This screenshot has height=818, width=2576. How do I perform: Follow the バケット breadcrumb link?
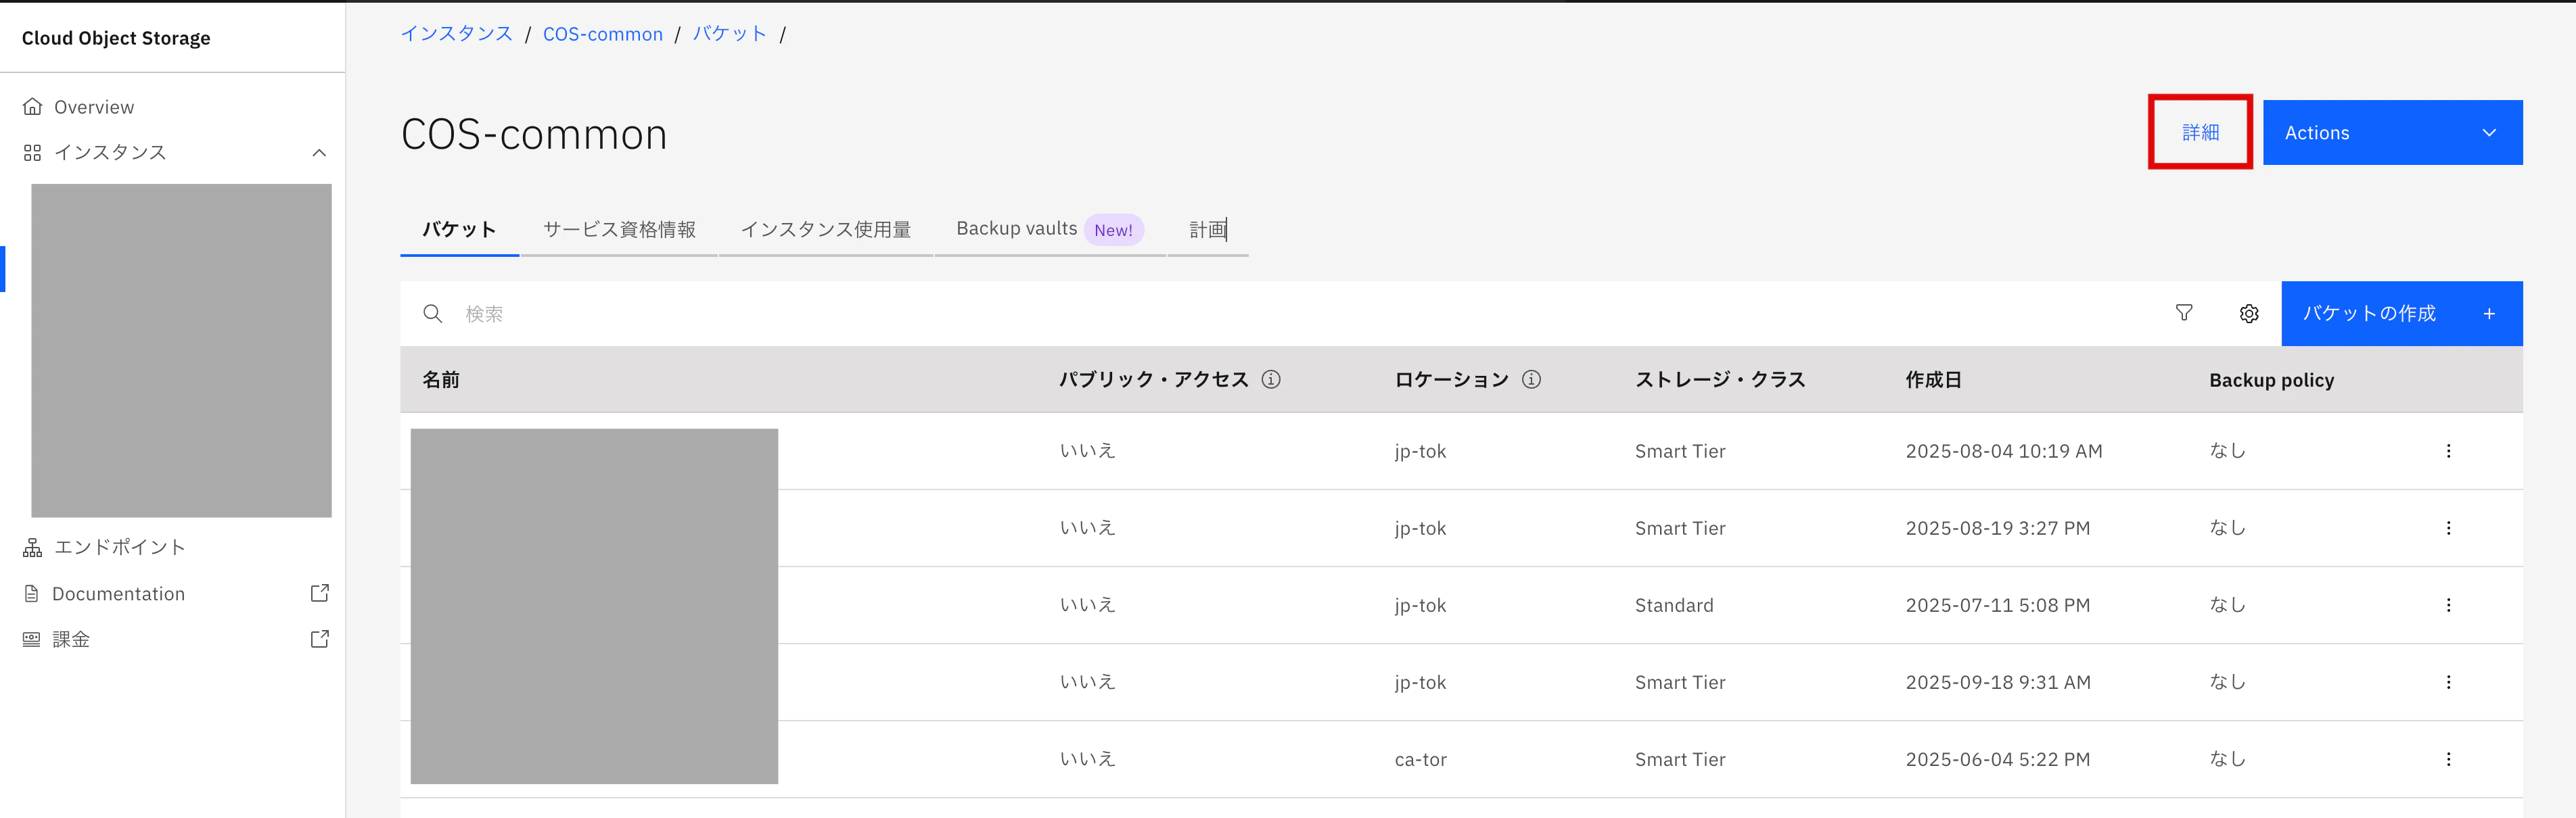click(x=730, y=34)
